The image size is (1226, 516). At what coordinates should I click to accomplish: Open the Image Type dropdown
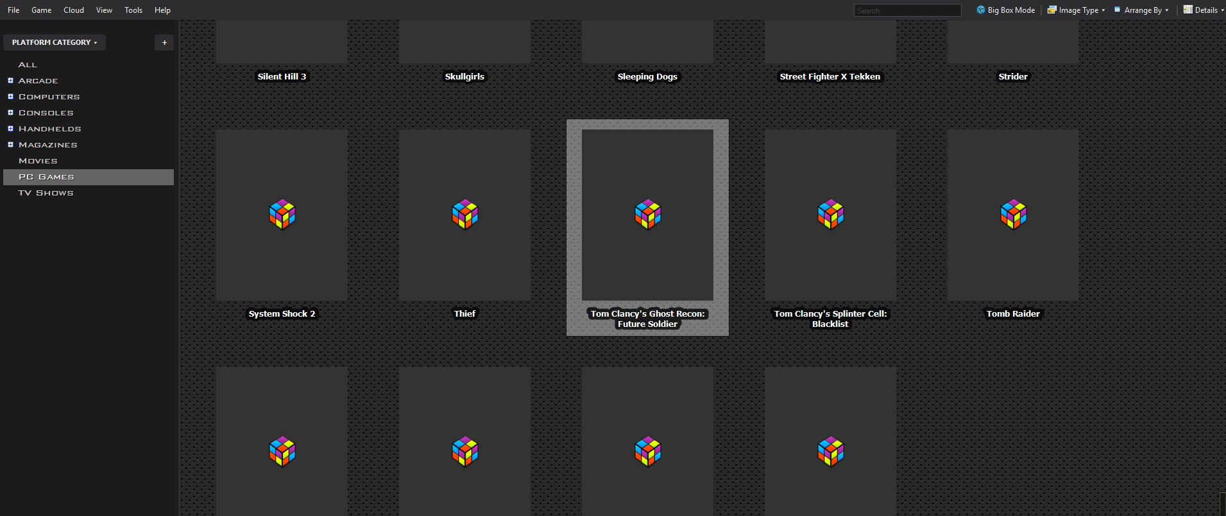[1078, 10]
